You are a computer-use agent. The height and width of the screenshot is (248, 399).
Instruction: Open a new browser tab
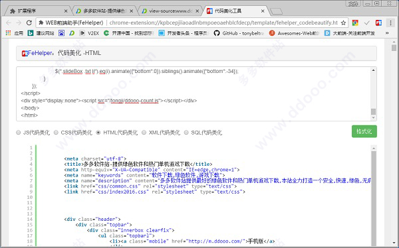[x=276, y=11]
